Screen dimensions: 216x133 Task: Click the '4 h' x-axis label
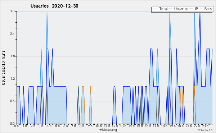pyautogui.click(x=49, y=126)
